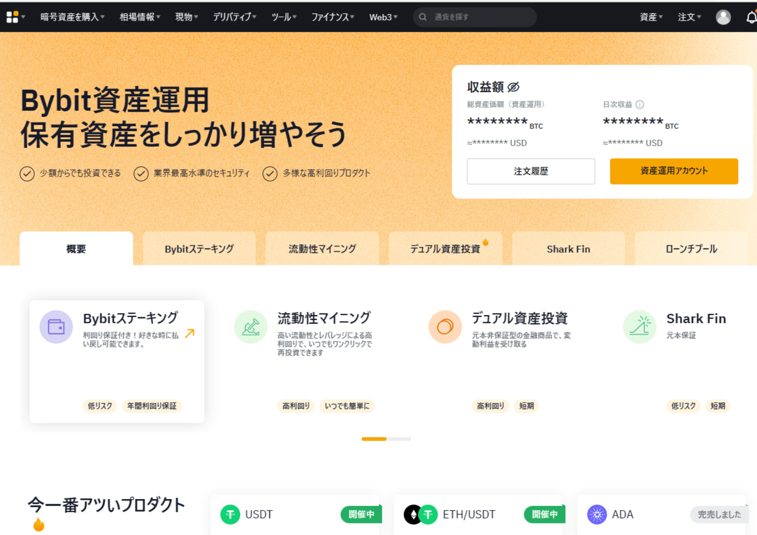The width and height of the screenshot is (757, 535).
Task: Open the 現物 dropdown menu
Action: (186, 17)
